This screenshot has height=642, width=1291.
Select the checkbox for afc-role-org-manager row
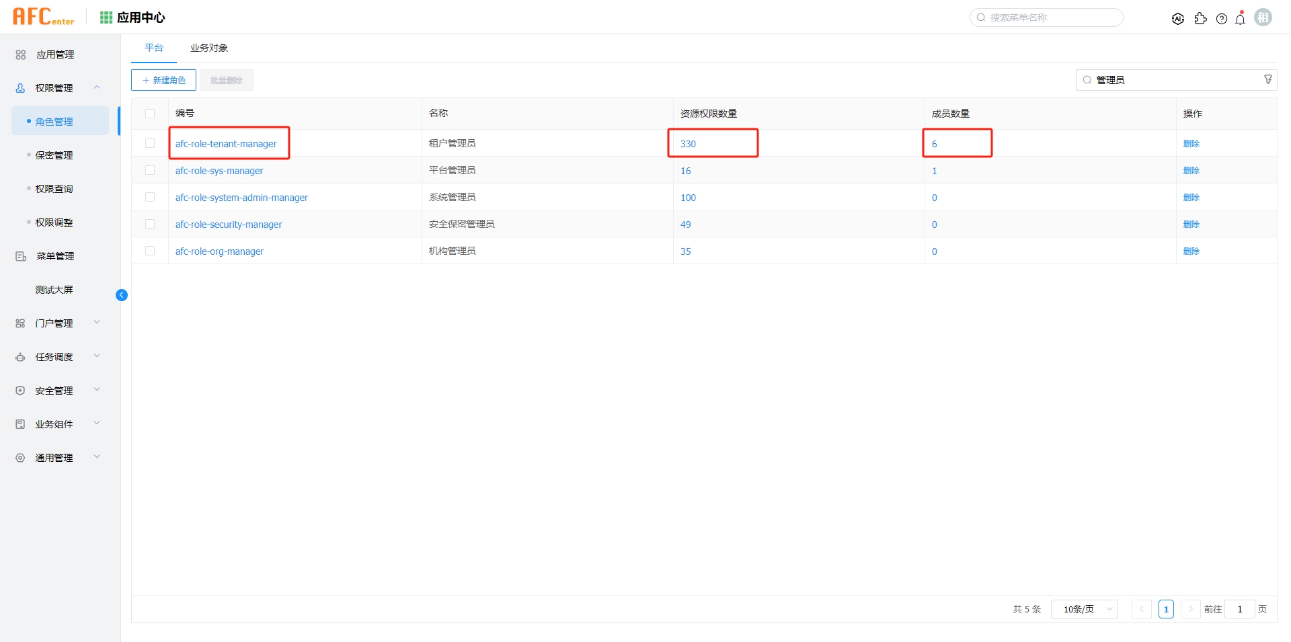click(x=149, y=251)
